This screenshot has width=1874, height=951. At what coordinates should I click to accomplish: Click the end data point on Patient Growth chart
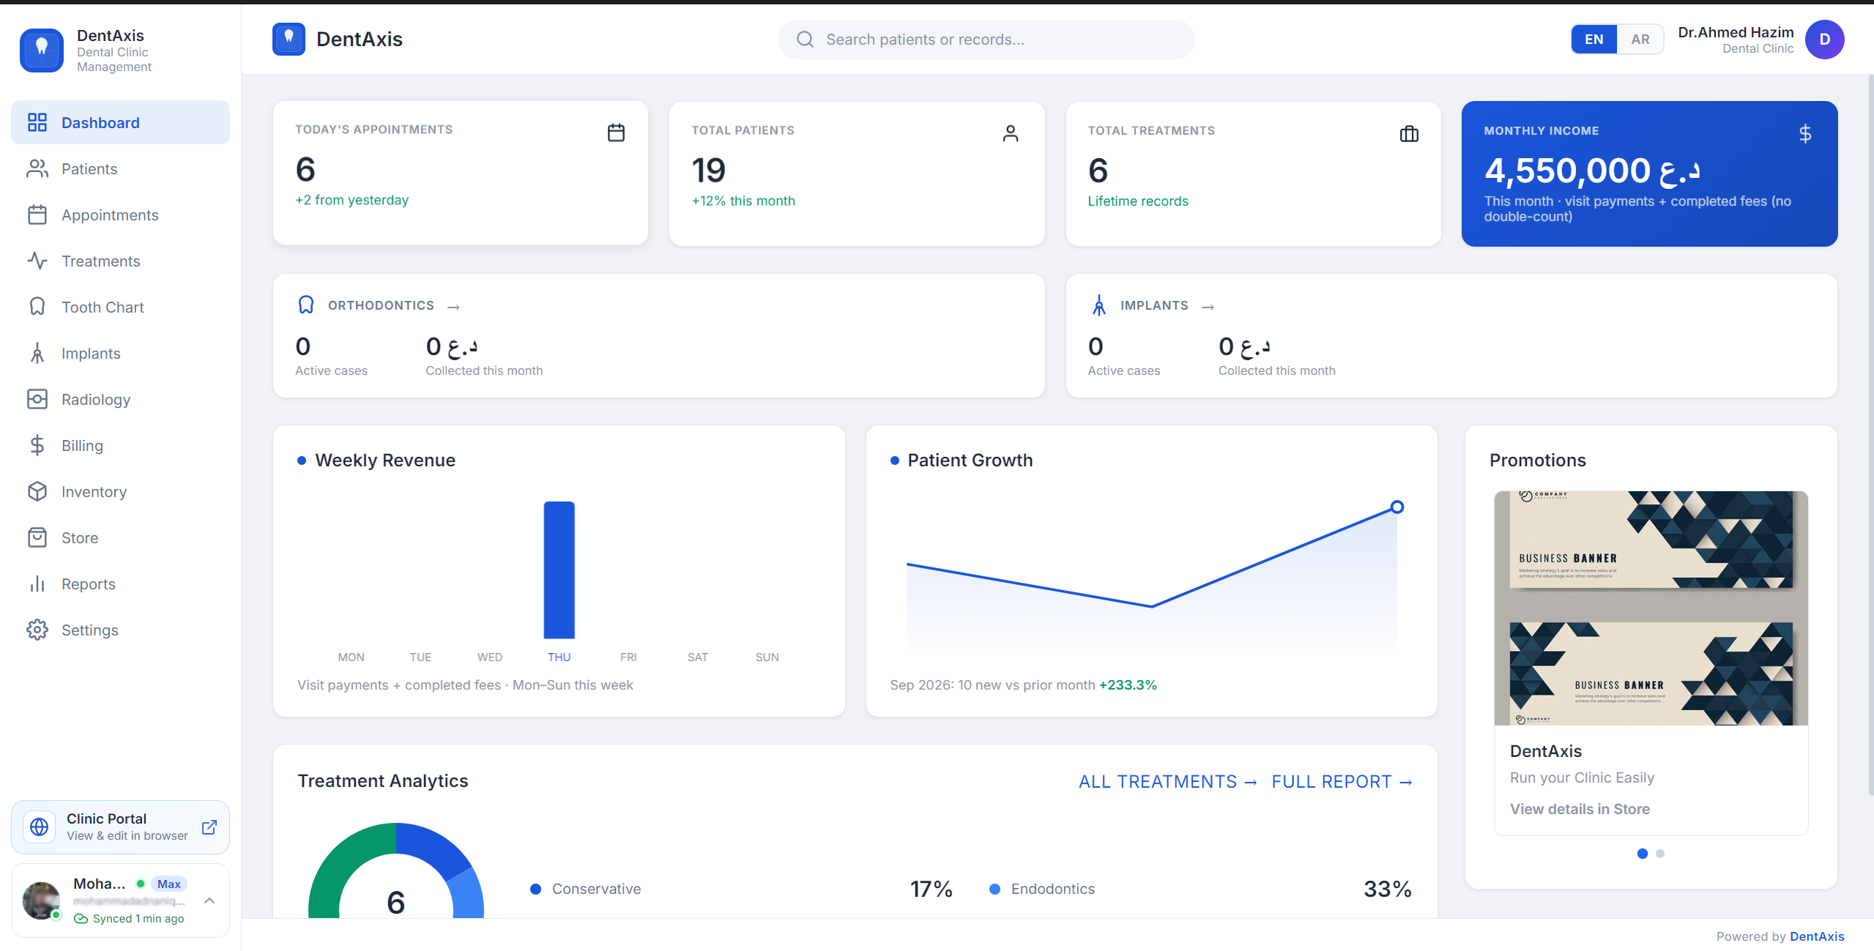coord(1397,507)
